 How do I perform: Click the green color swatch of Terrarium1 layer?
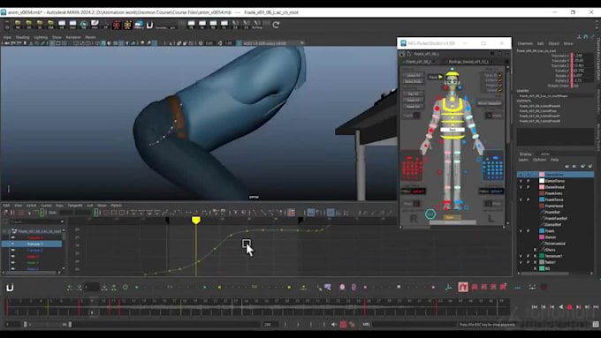(542, 256)
